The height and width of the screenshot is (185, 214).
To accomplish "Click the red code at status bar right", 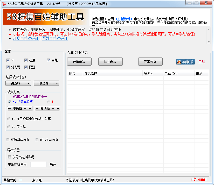I will pos(199,180).
